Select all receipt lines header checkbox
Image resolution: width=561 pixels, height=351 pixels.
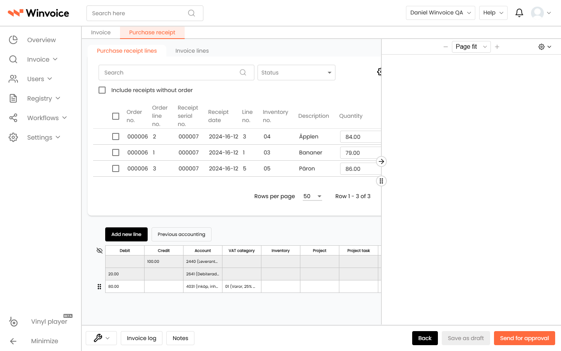tap(116, 116)
